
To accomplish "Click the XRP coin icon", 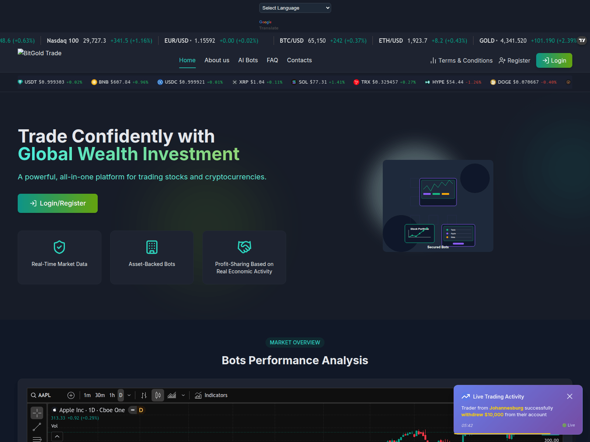I will [x=235, y=82].
